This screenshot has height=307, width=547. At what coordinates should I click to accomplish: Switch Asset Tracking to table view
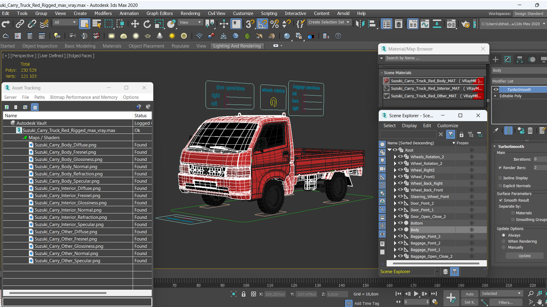pyautogui.click(x=35, y=107)
